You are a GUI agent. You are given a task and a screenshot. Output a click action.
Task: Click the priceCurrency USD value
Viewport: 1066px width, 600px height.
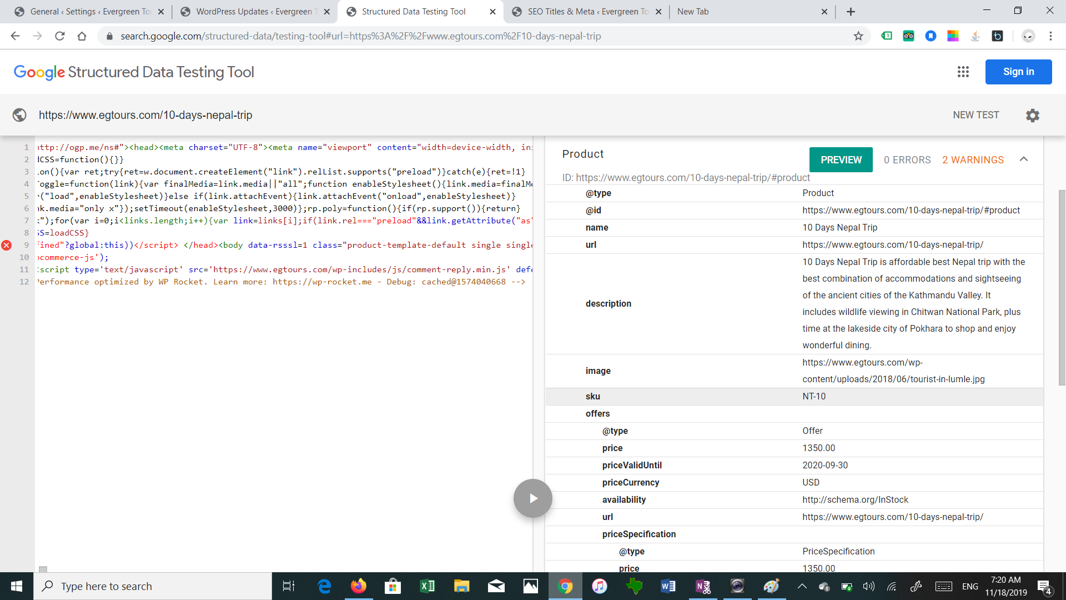click(x=811, y=483)
